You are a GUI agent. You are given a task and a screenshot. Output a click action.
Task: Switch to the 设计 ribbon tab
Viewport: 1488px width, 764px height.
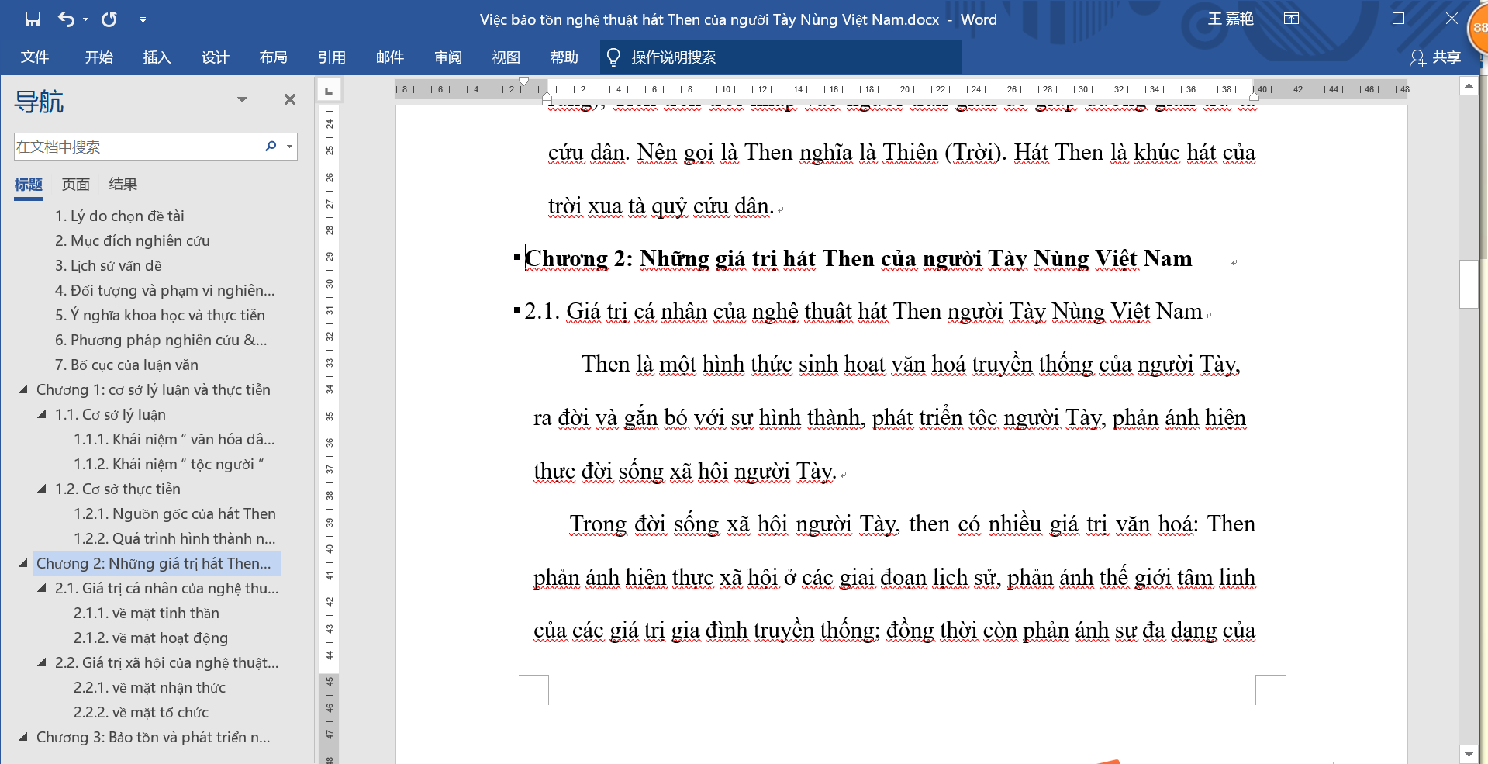point(215,57)
